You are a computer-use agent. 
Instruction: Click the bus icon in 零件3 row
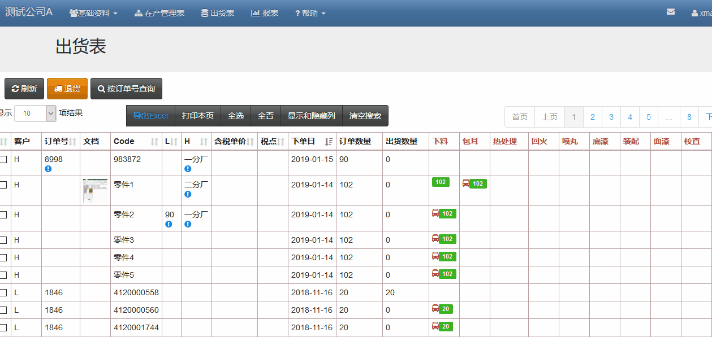click(435, 239)
